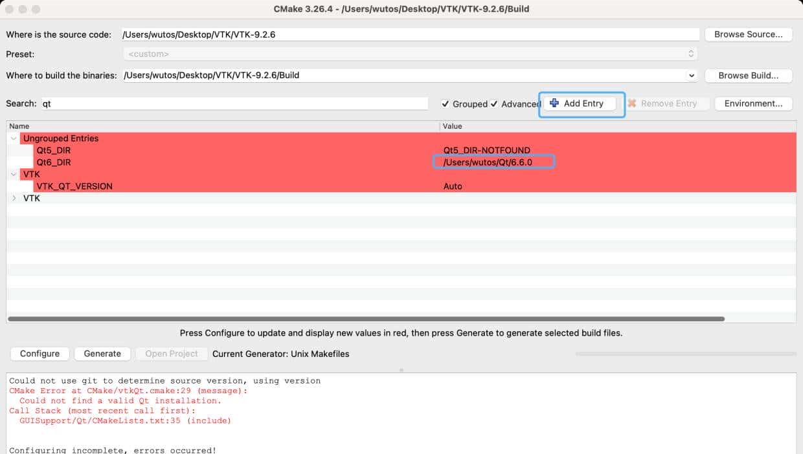803x454 pixels.
Task: Click the Configure button
Action: pyautogui.click(x=40, y=354)
